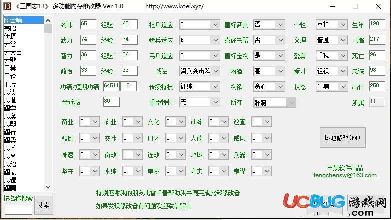Image resolution: width=391 pixels, height=220 pixels.
Task: Select 袁谭 in the officer list
Action: [24, 180]
